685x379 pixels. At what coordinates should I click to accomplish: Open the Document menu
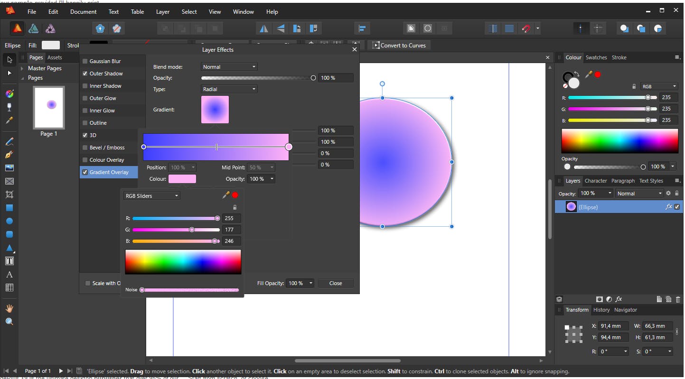point(83,11)
